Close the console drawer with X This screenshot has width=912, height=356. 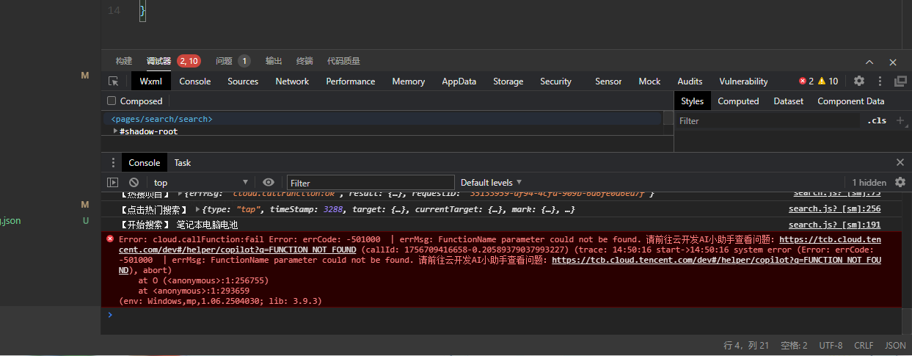tap(900, 162)
